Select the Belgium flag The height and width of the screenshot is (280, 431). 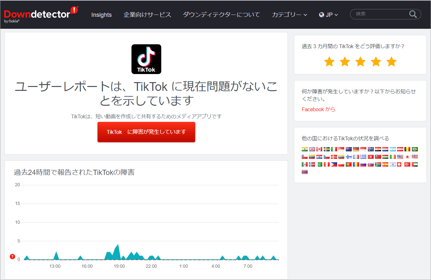[x=407, y=149]
